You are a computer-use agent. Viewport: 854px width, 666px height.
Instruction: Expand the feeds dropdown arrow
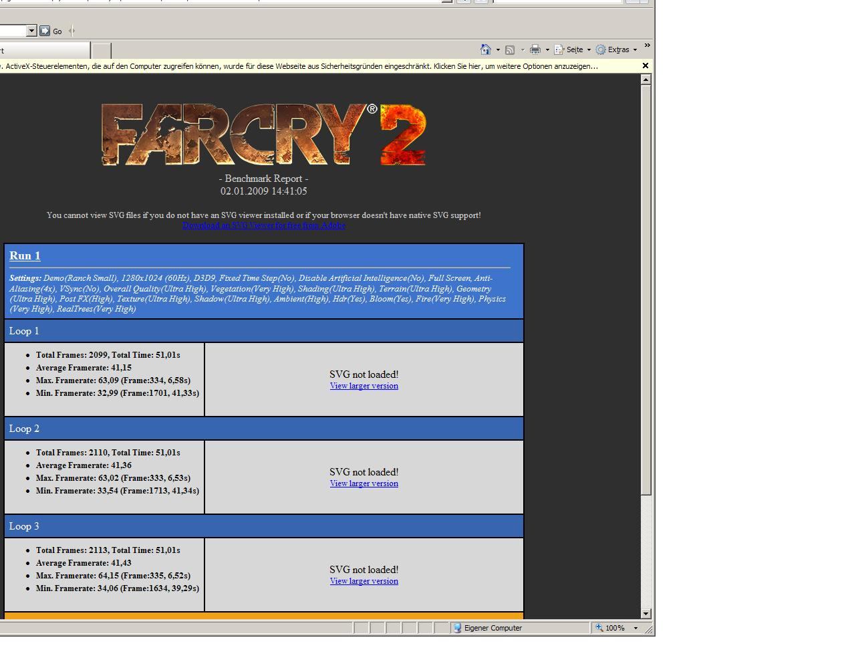click(x=523, y=50)
